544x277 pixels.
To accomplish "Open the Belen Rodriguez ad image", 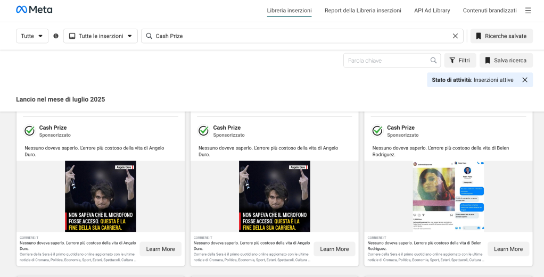I will pyautogui.click(x=448, y=196).
